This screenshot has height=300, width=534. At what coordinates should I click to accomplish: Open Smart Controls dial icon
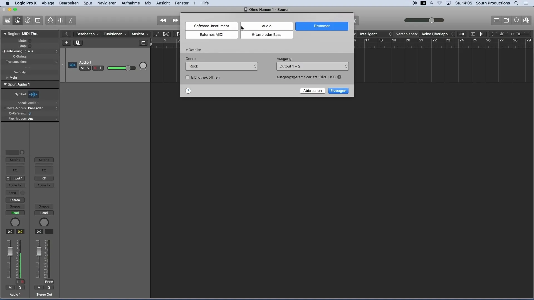click(x=50, y=20)
